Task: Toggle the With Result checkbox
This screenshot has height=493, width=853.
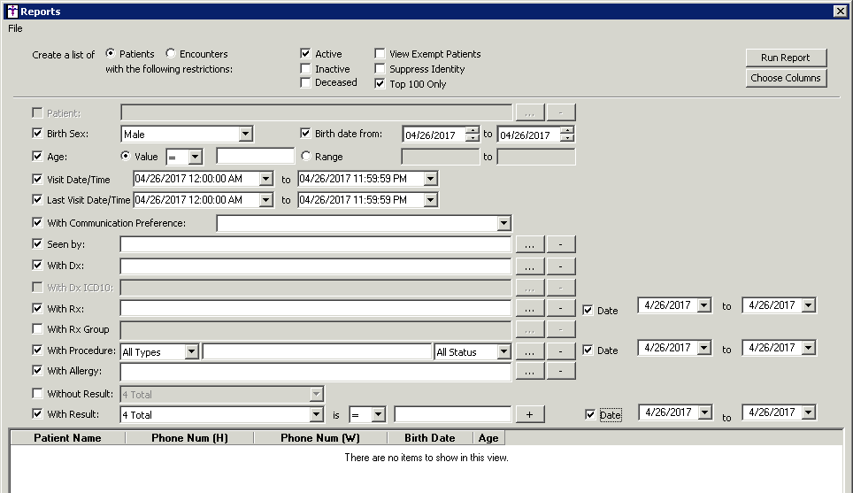Action: [37, 413]
